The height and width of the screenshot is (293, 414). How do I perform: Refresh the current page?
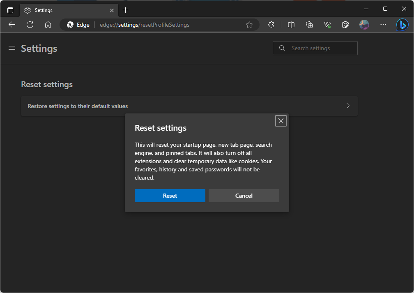[30, 25]
